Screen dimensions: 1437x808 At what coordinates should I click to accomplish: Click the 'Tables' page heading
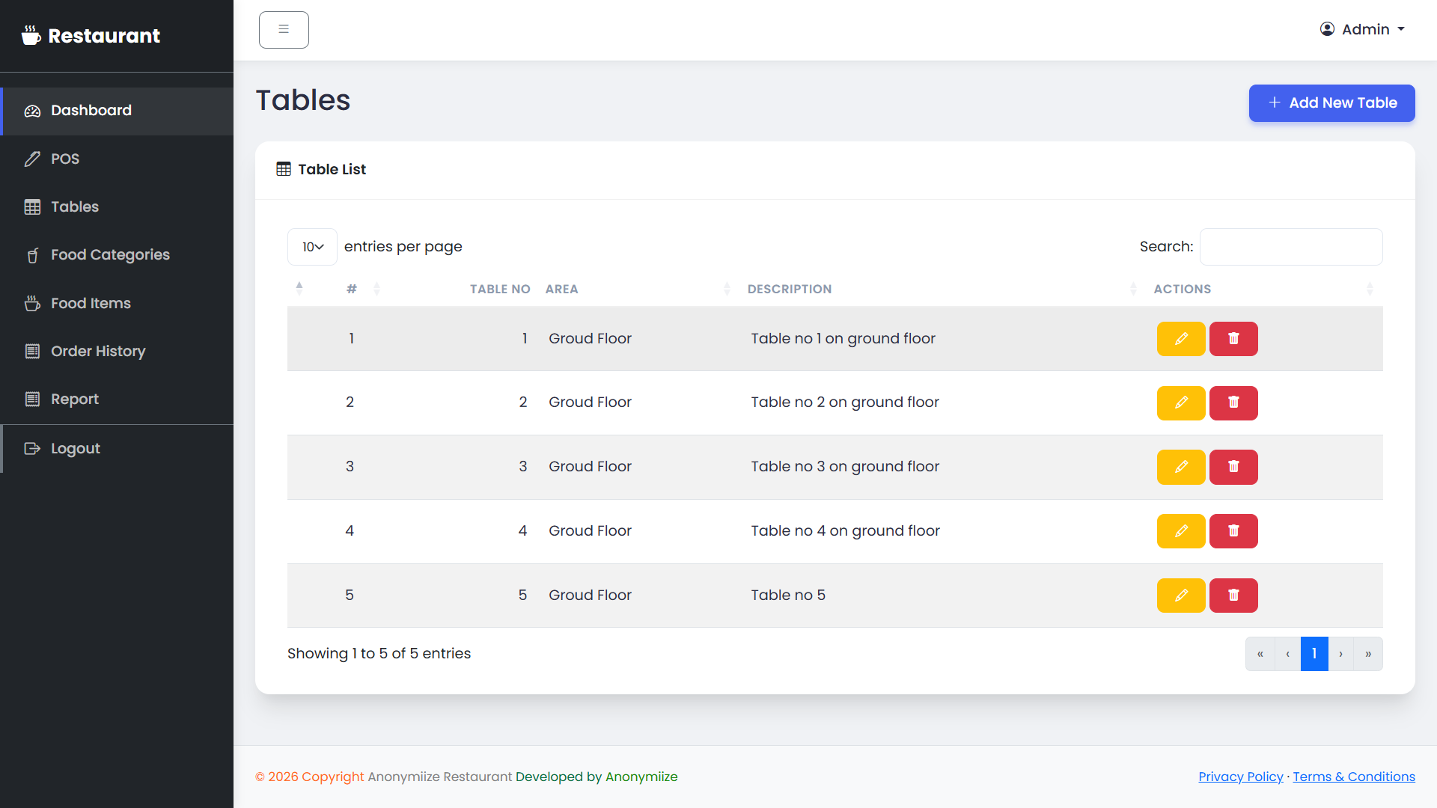(x=303, y=100)
